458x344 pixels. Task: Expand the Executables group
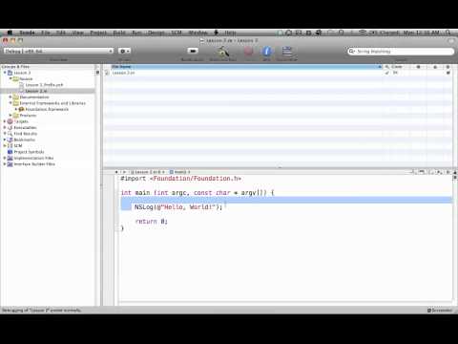5,127
